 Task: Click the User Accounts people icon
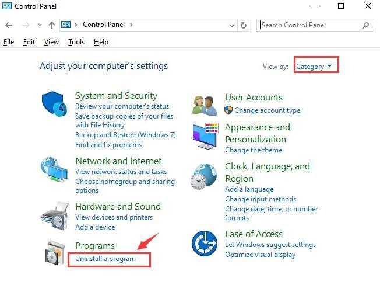205,105
